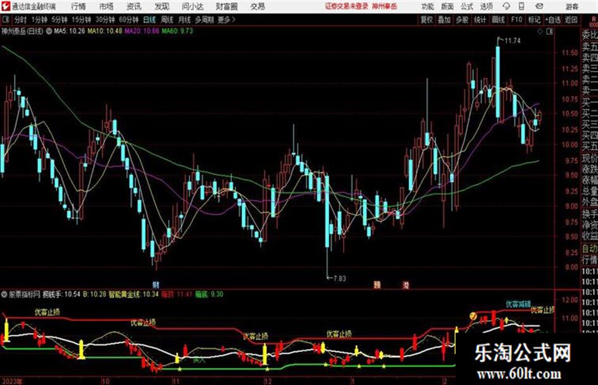The height and width of the screenshot is (385, 598).
Task: Open the 交易 menu
Action: point(258,6)
